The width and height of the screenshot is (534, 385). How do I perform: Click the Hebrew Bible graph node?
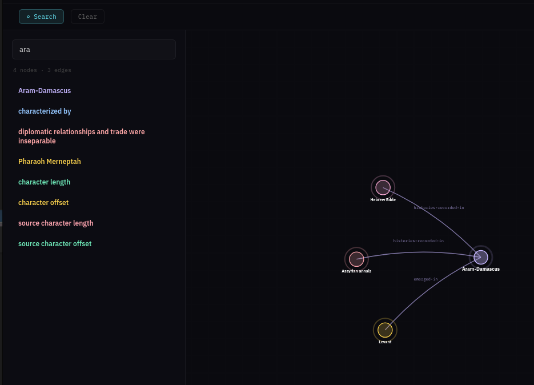click(x=383, y=187)
